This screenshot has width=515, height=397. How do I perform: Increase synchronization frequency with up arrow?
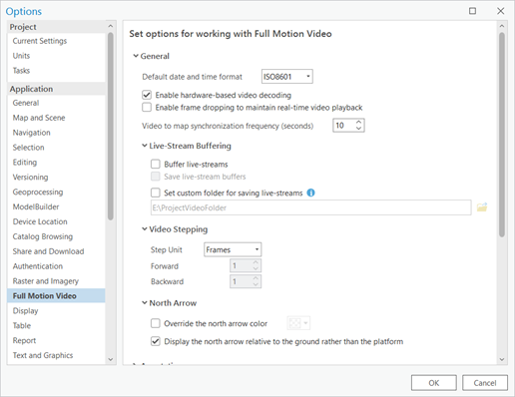tap(358, 122)
